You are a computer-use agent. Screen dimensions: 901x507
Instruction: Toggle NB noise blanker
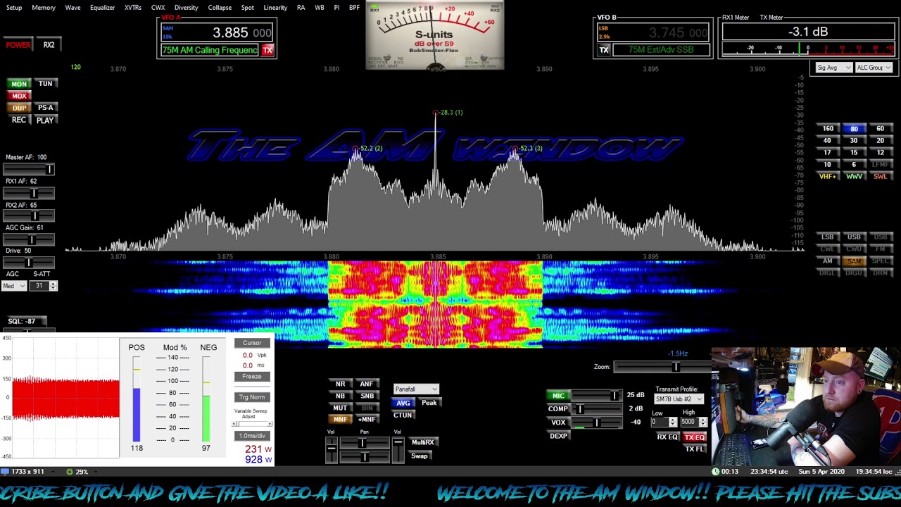click(x=340, y=396)
